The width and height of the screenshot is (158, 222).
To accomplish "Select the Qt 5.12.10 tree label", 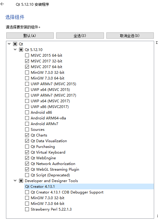I will [x=33, y=50].
